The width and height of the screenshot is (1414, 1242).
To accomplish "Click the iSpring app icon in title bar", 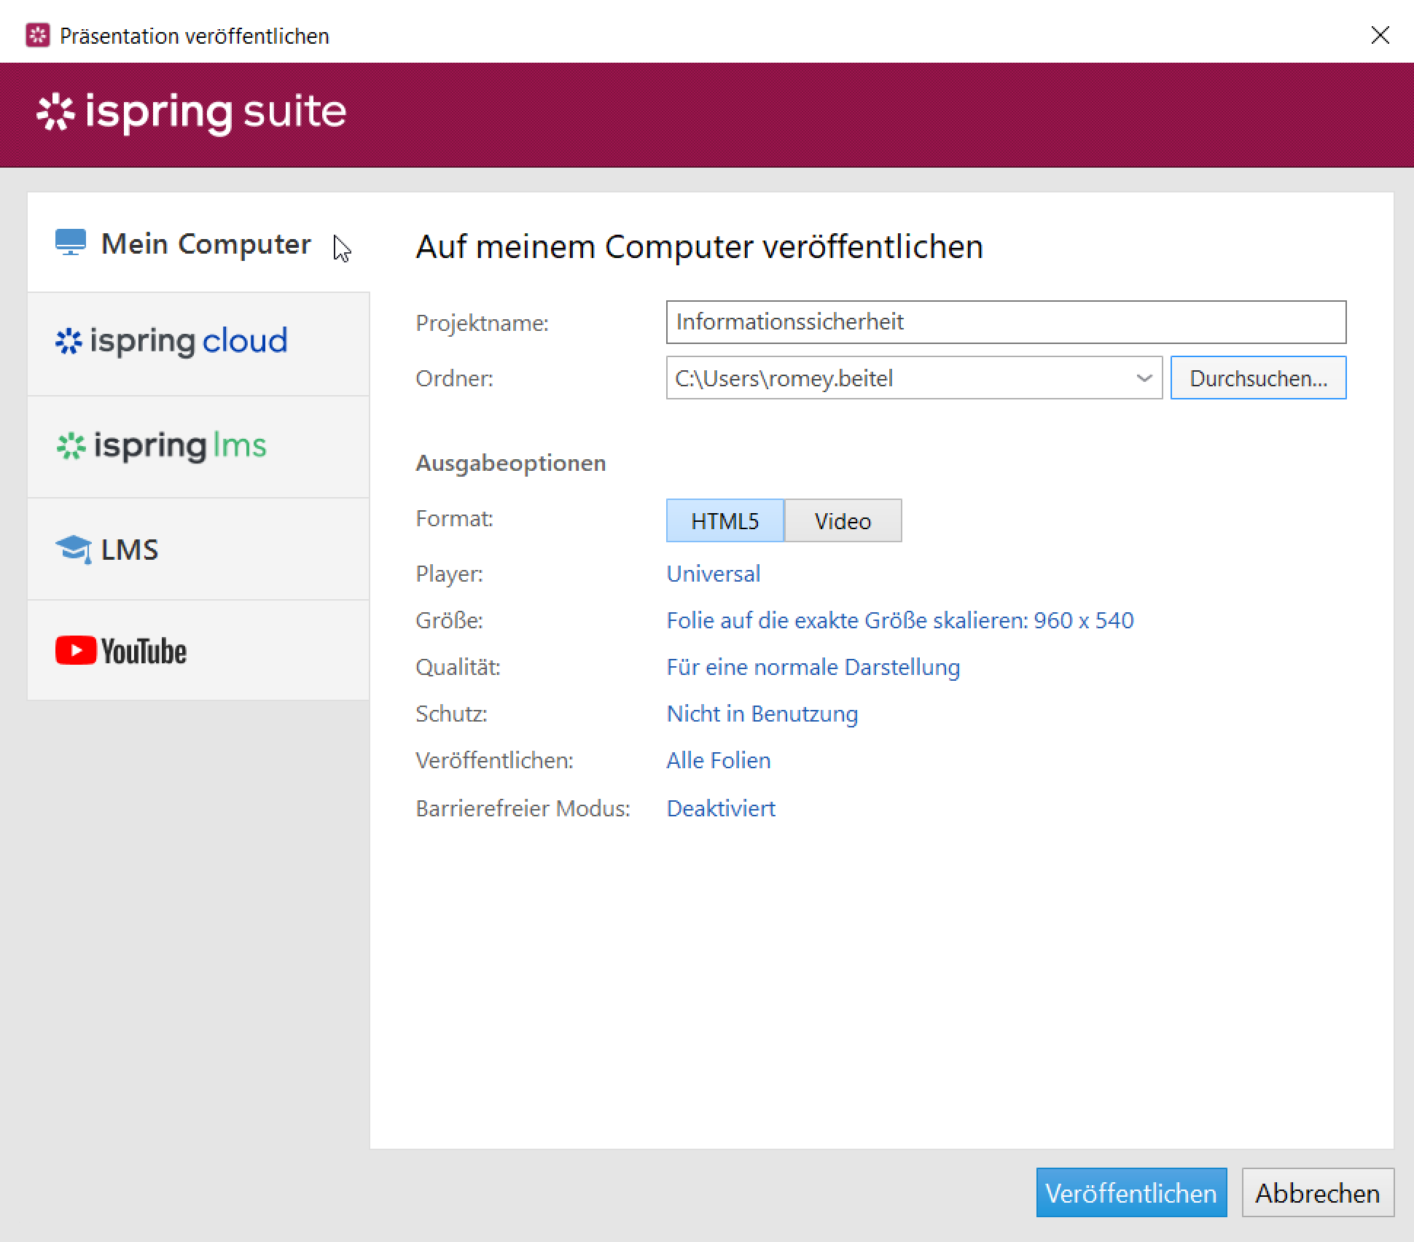I will click(37, 35).
